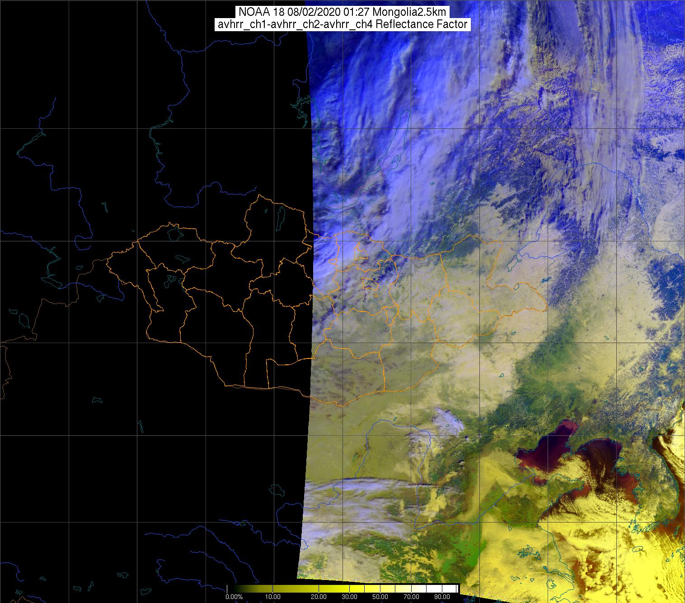Click the 90.00 colorbar label
The width and height of the screenshot is (685, 603).
441,597
